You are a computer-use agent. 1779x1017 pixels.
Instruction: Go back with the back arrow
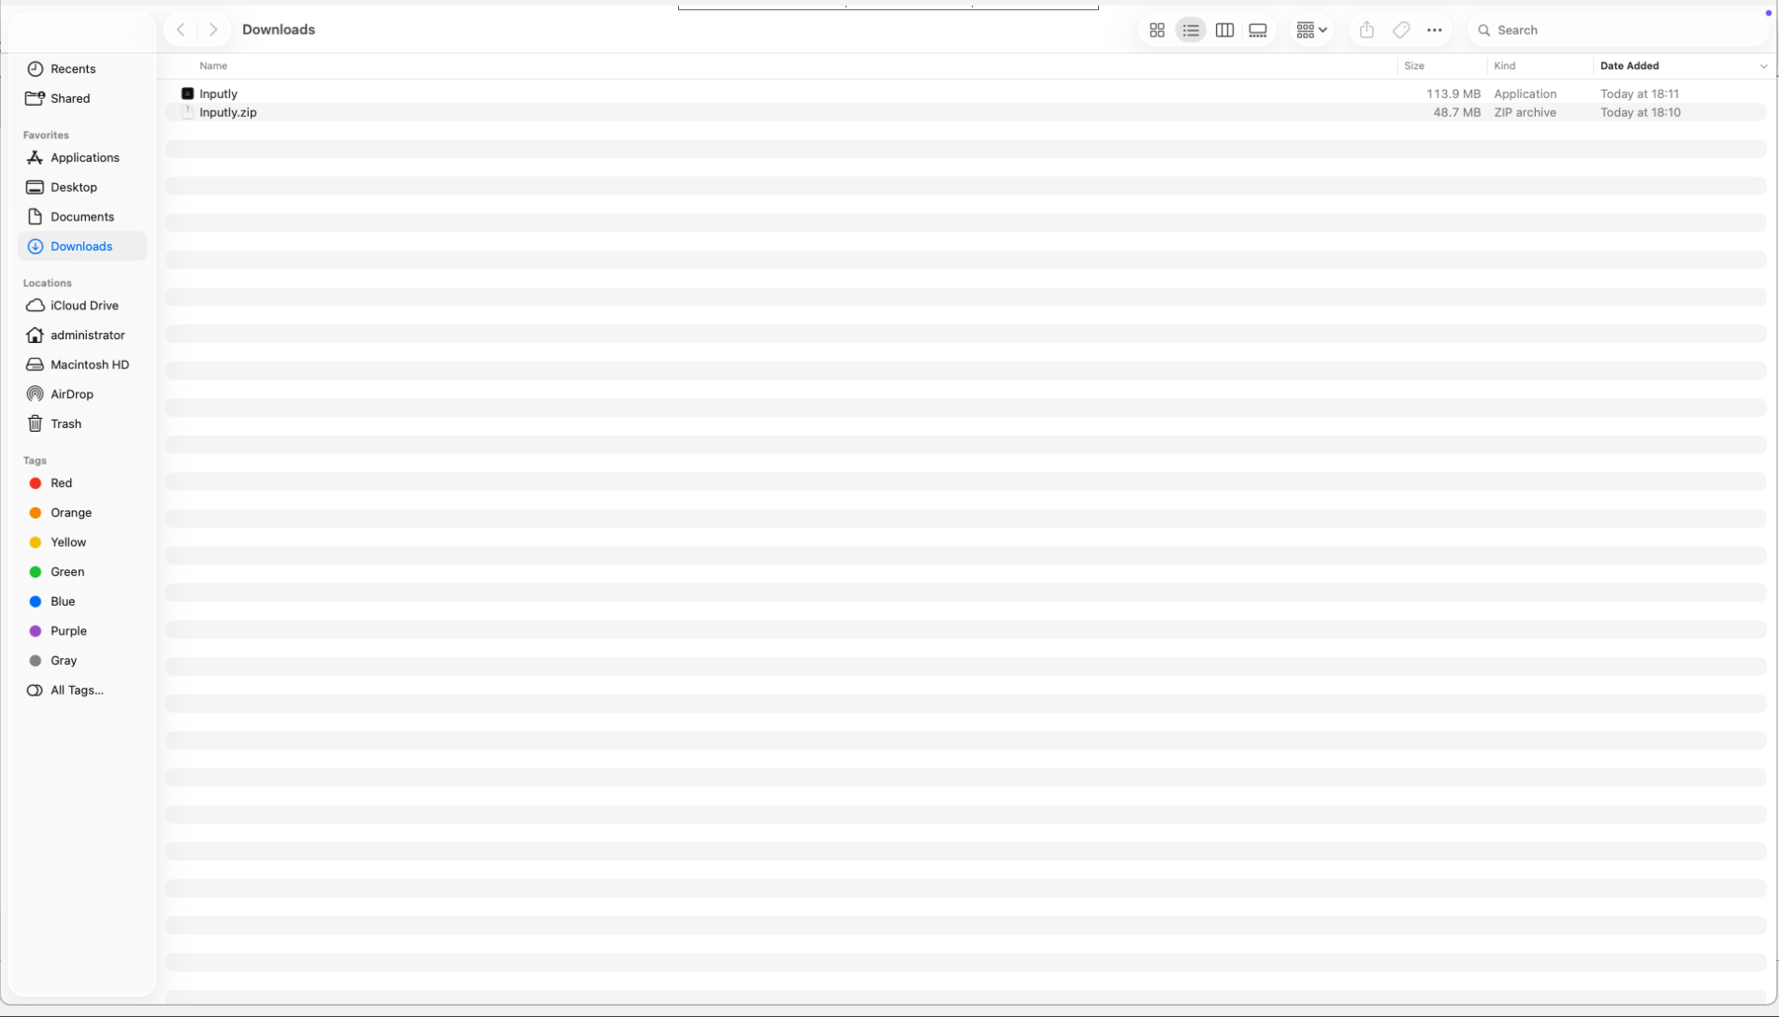click(181, 30)
